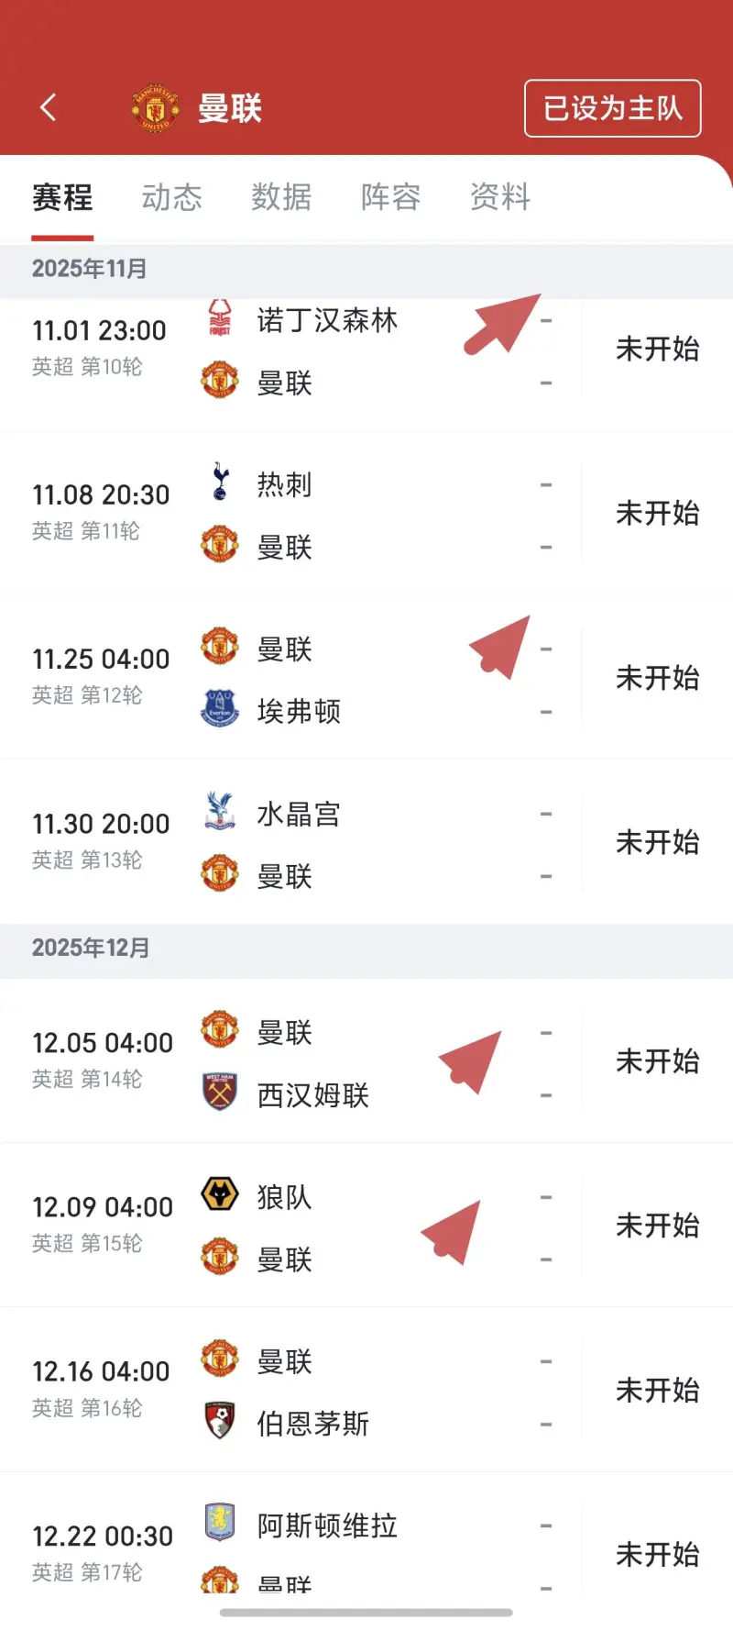This screenshot has height=1631, width=733.
Task: Click the 2025年12月 section header
Action: click(x=91, y=948)
